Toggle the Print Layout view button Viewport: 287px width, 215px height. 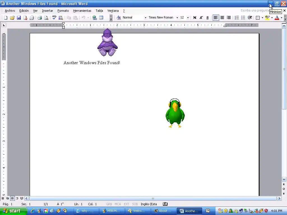12,198
